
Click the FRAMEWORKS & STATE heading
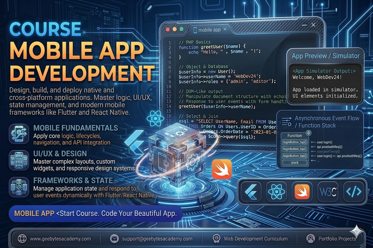click(x=73, y=180)
